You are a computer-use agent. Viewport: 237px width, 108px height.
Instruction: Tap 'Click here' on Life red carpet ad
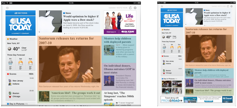[x=111, y=32]
